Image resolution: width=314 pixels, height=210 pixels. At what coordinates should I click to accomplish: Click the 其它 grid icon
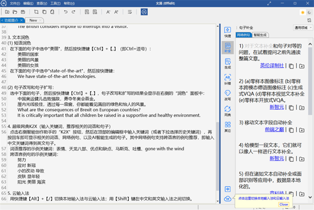(228, 127)
